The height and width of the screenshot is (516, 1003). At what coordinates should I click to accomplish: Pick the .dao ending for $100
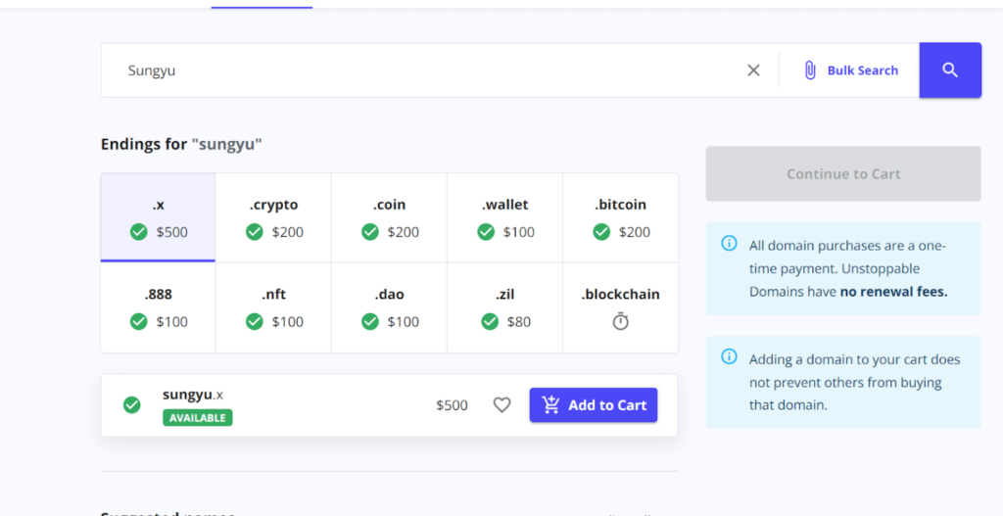[389, 307]
